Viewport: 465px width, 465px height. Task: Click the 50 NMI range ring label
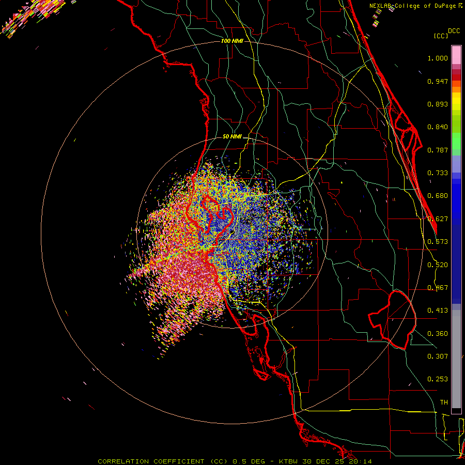coord(232,137)
